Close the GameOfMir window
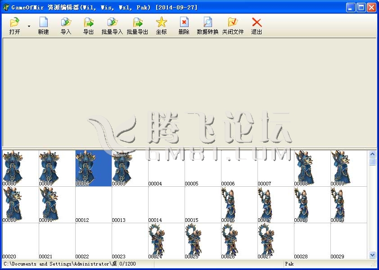This screenshot has width=379, height=270. click(371, 8)
